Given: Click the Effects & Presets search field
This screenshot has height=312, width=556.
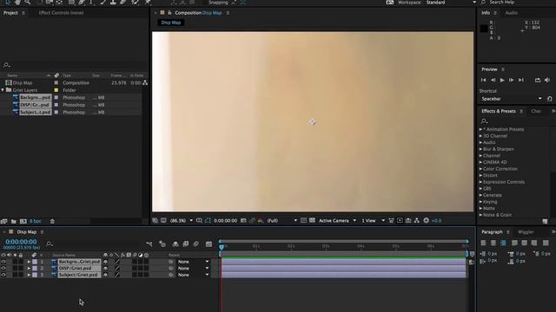Looking at the screenshot, I should 516,121.
